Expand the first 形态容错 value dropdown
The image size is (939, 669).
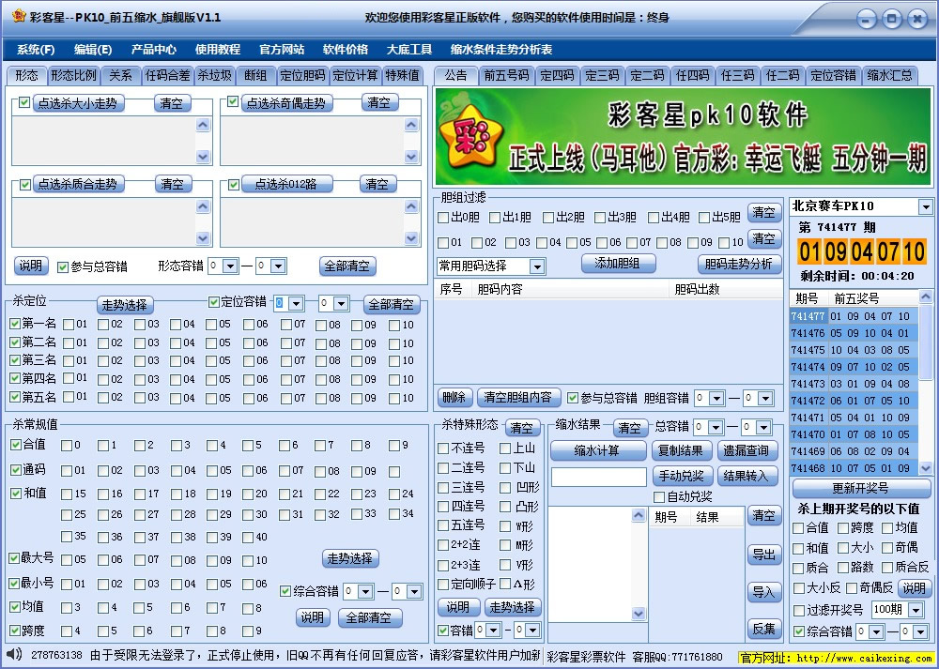[231, 266]
